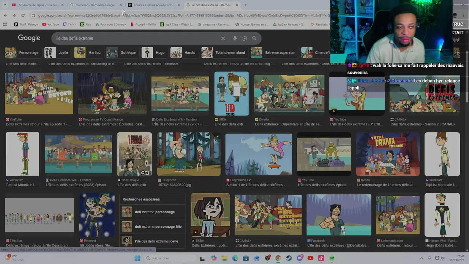Image resolution: width=469 pixels, height=264 pixels.
Task: Open the Chrome apps grid shortcut
Action: pyautogui.click(x=5, y=25)
